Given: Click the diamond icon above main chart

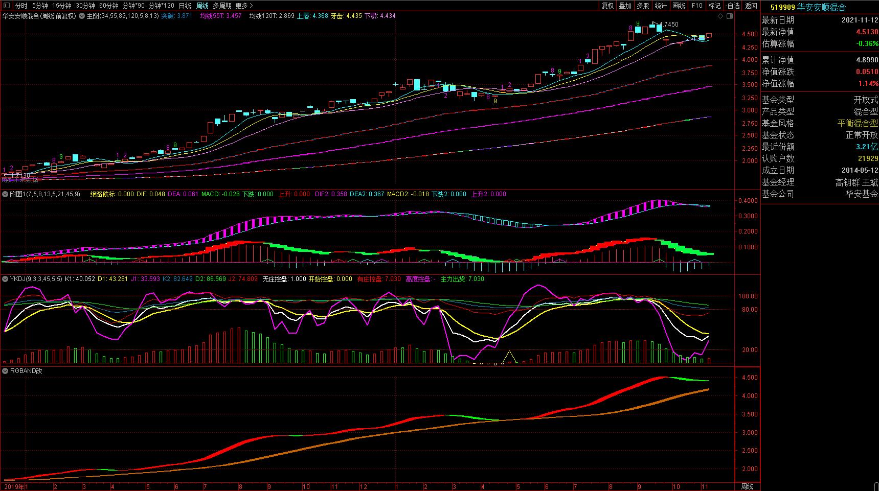Looking at the screenshot, I should coord(720,16).
